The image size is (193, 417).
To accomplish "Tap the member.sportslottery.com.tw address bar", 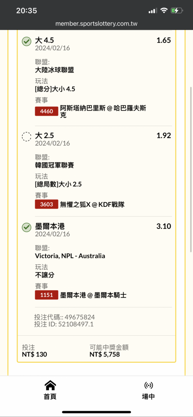I will (96, 24).
